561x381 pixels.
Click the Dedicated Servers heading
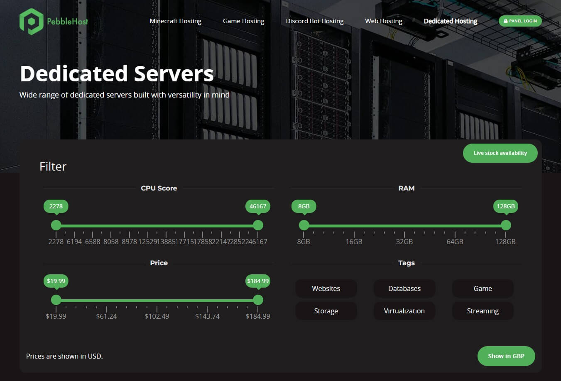click(117, 73)
